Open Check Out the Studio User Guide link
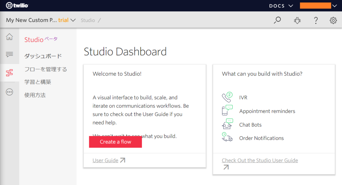 (260, 160)
